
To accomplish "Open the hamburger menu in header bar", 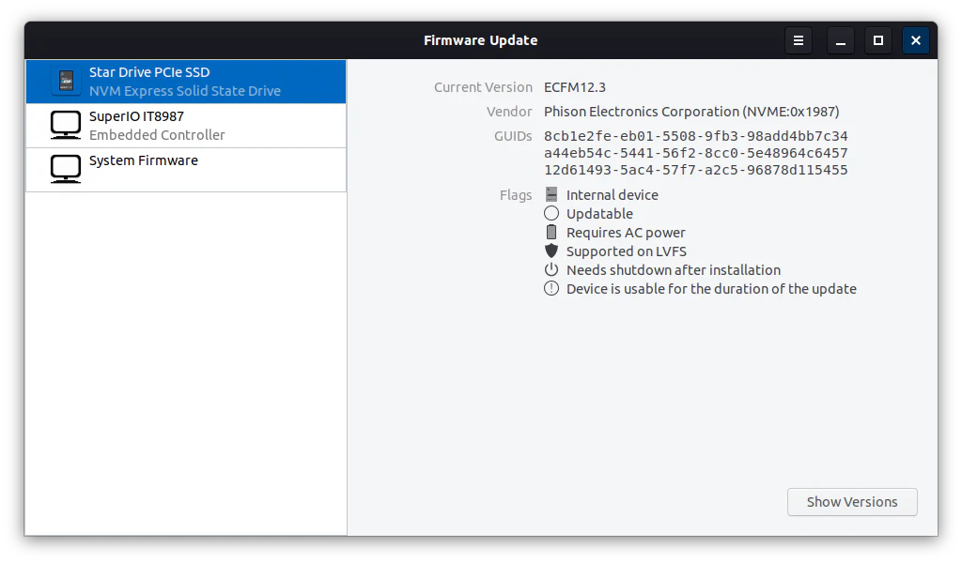I will (x=799, y=40).
